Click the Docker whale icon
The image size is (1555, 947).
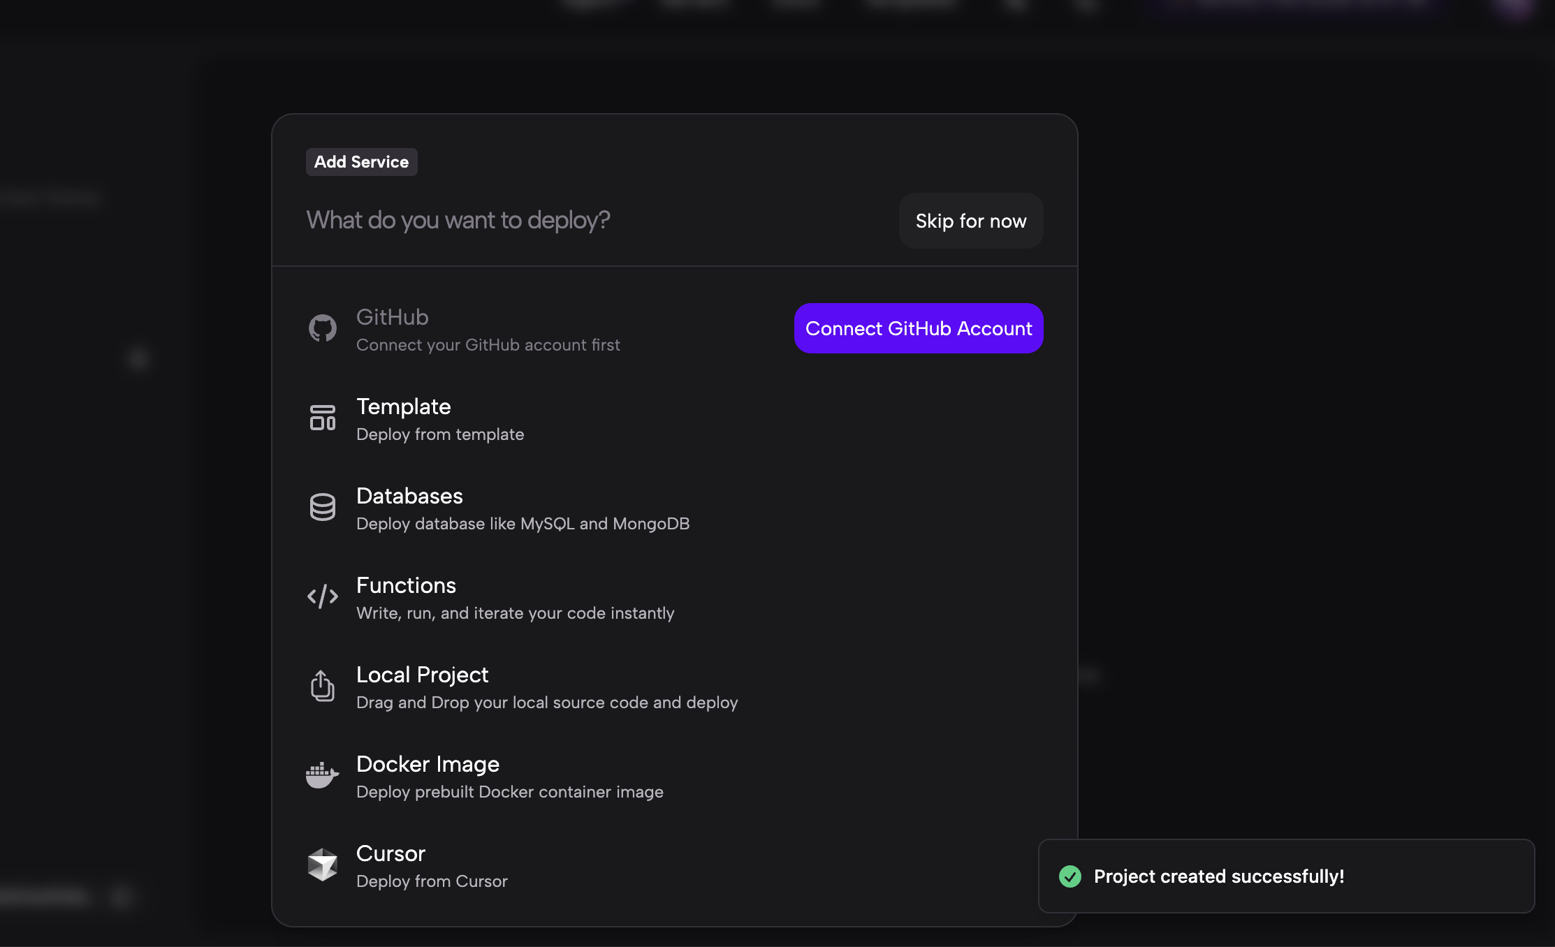(322, 775)
